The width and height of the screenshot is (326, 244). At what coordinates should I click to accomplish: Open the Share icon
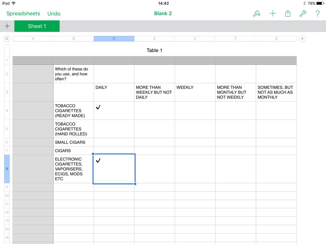pyautogui.click(x=288, y=13)
